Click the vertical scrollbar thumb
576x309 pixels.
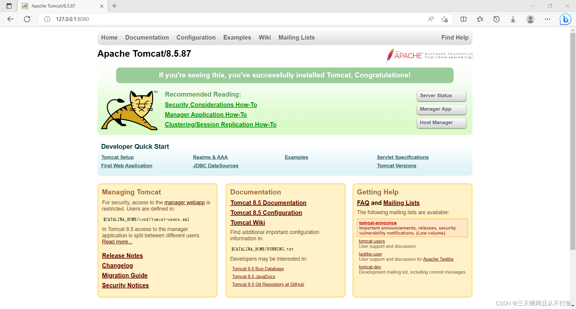pyautogui.click(x=573, y=141)
